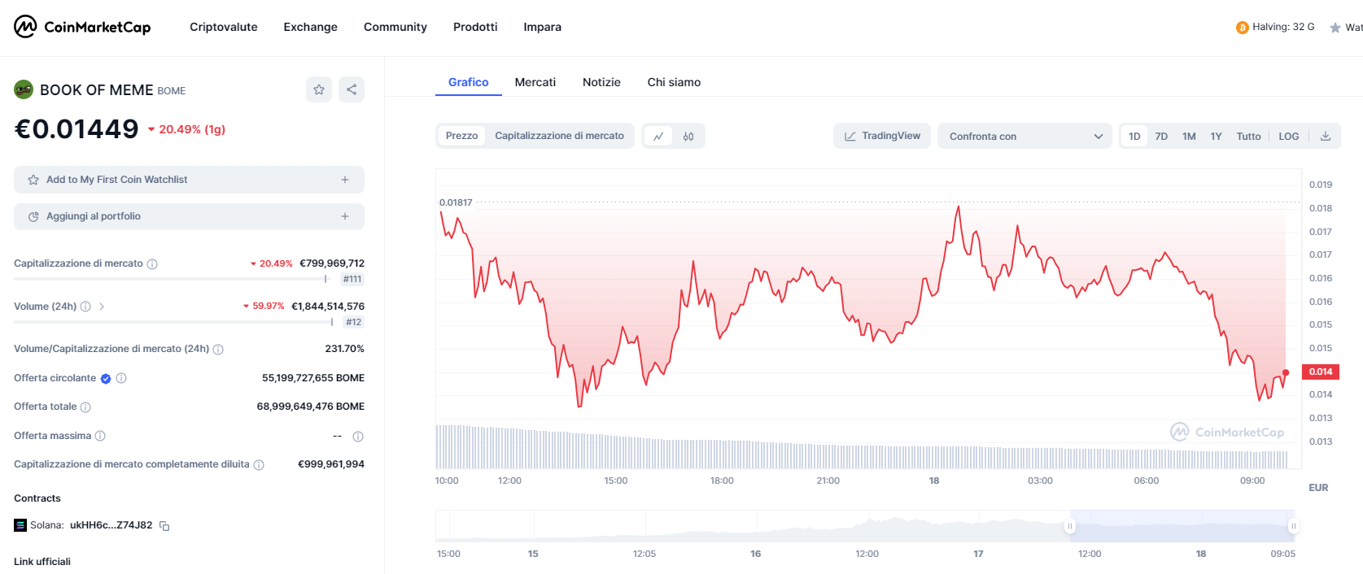Open the TradingView chart button

pyautogui.click(x=882, y=136)
